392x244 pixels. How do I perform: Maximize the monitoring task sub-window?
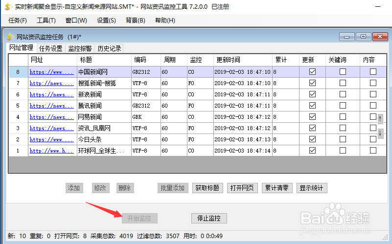[363, 37]
